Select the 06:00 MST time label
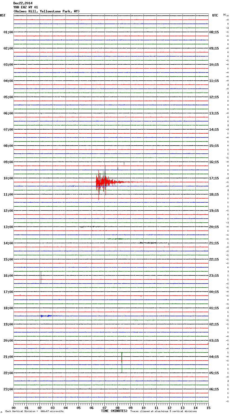Viewport: 230px width, 415px height. click(8, 113)
